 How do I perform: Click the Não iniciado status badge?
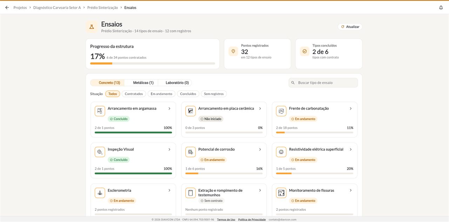pyautogui.click(x=211, y=119)
